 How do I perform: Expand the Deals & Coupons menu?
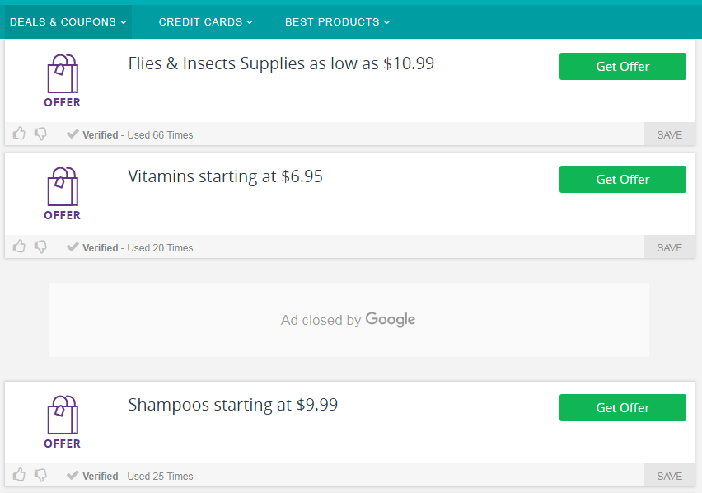(x=68, y=22)
